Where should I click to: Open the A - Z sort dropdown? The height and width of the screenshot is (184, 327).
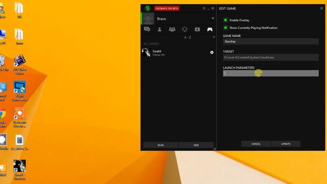188,37
